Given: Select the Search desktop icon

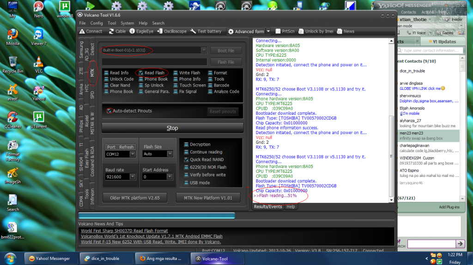Looking at the screenshot, I should coord(12,203).
